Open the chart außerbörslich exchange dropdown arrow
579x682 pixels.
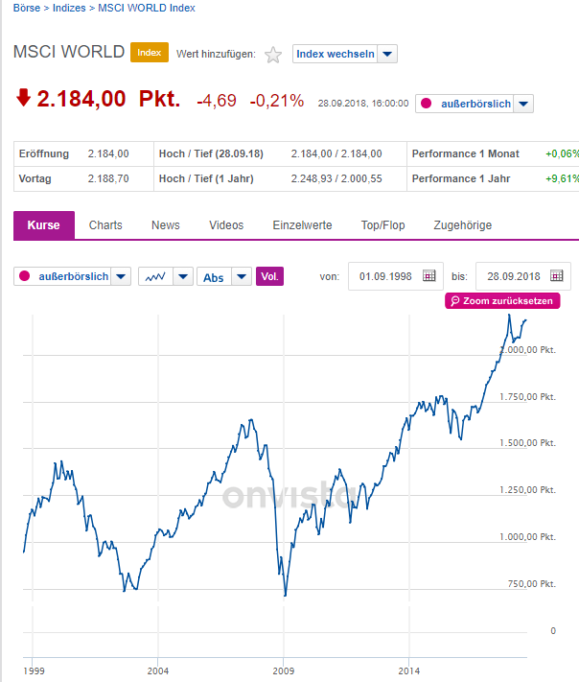tap(121, 276)
